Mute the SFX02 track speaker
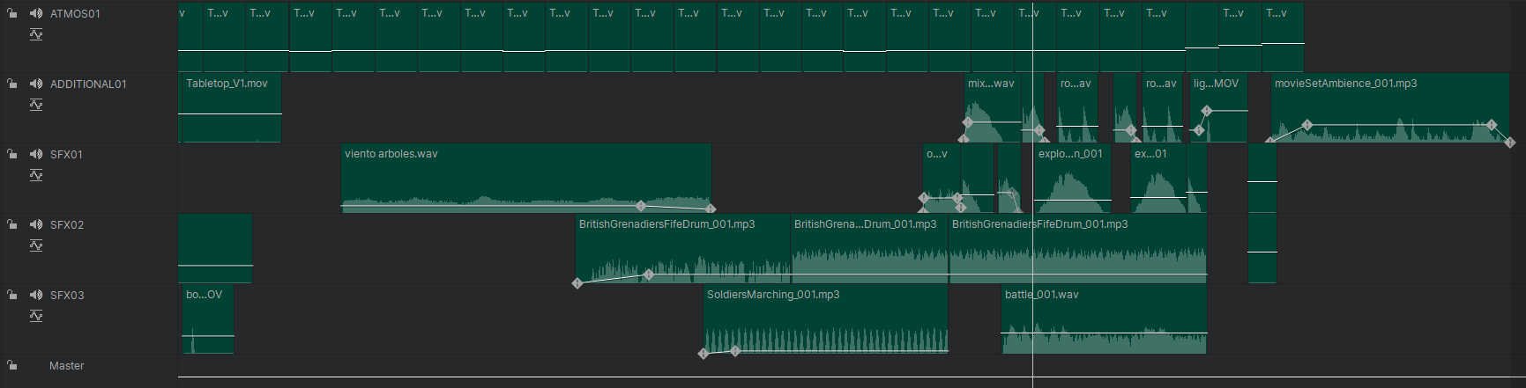This screenshot has height=388, width=1526. click(x=36, y=224)
